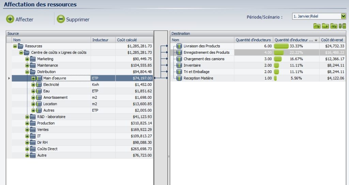
Task: Click the green minus Supprimer icon
Action: [61, 19]
